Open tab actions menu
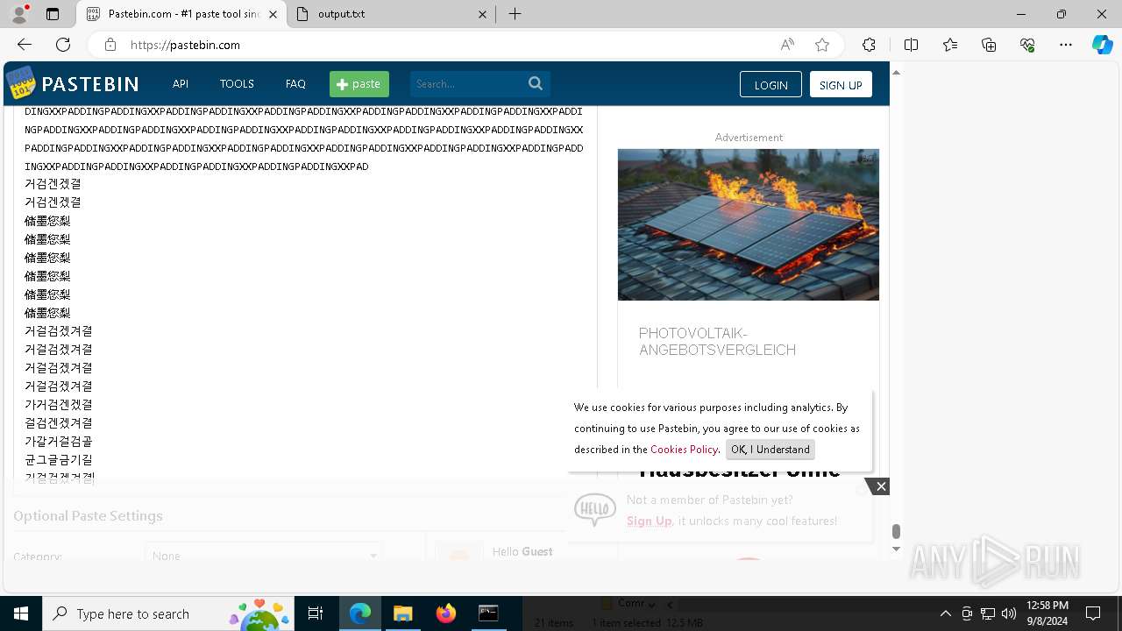 click(x=53, y=14)
